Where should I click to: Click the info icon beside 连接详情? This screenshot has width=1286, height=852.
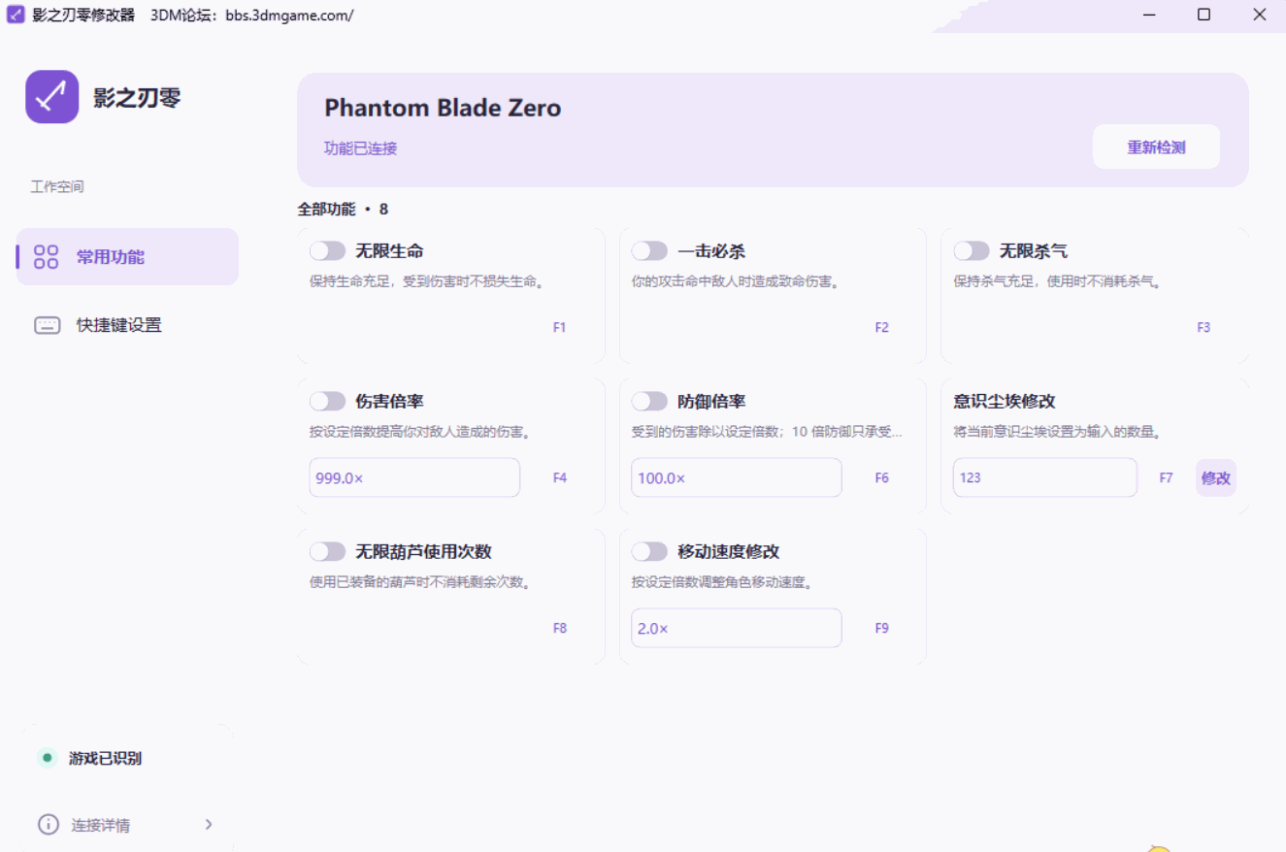(48, 825)
